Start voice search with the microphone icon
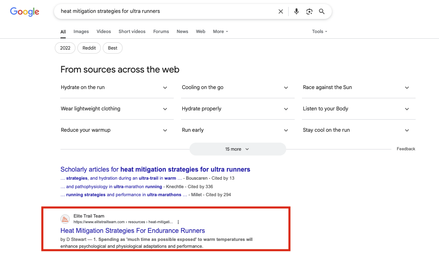Screen dimensions: 439x253 (296, 11)
